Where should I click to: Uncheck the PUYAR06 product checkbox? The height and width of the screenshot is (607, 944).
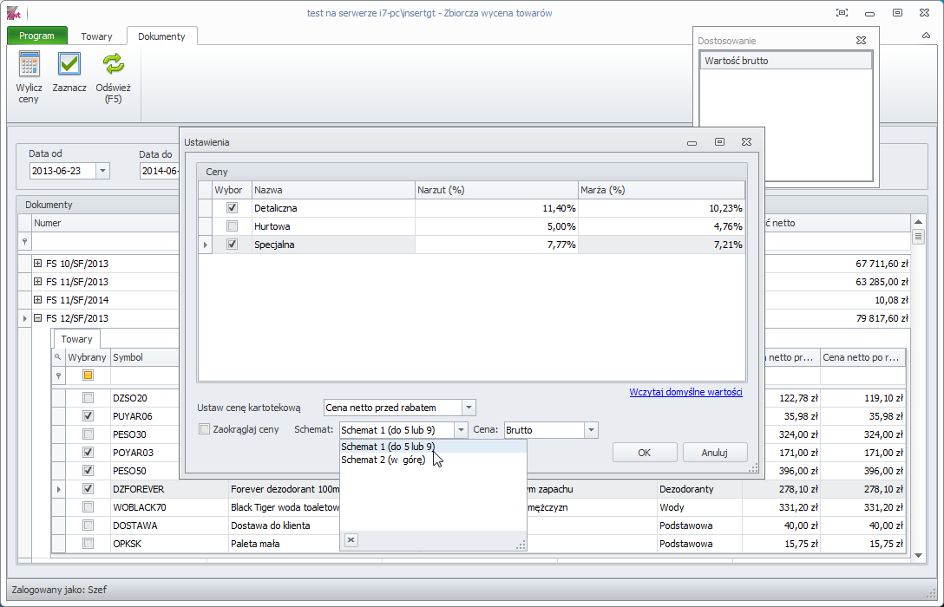click(88, 415)
